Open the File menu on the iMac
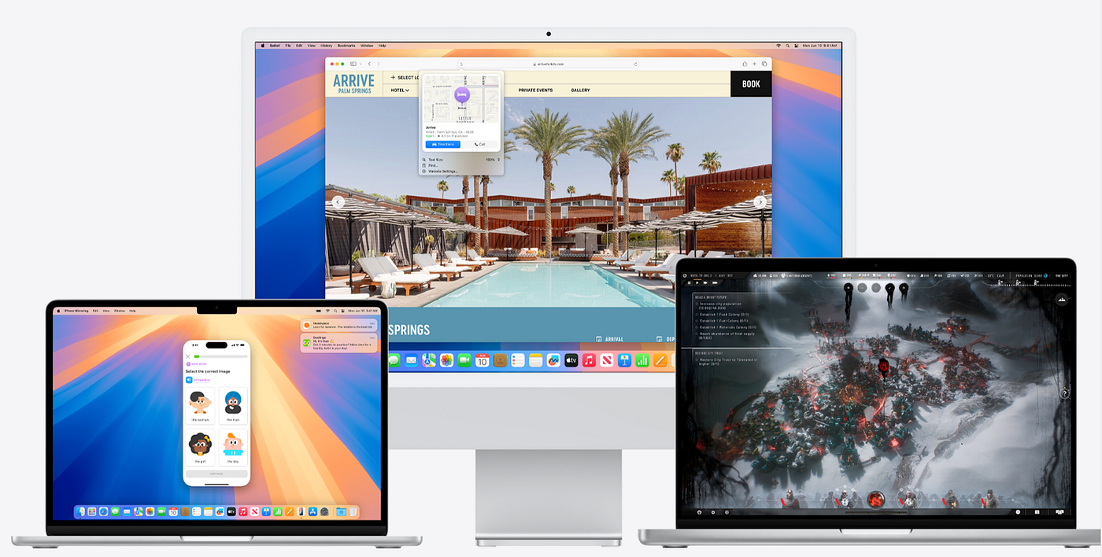This screenshot has height=557, width=1102. tap(288, 46)
